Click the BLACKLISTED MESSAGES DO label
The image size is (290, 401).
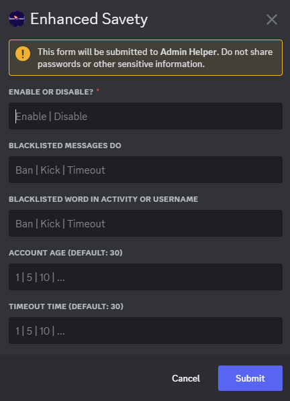tap(65, 146)
